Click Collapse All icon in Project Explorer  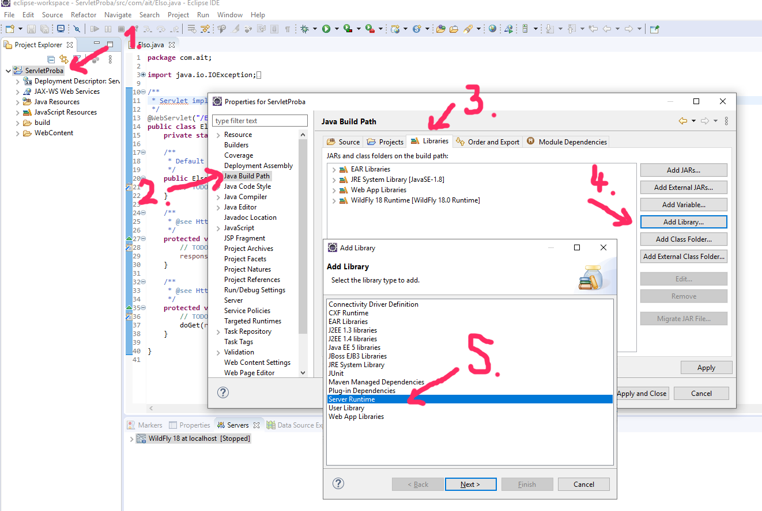pos(51,59)
